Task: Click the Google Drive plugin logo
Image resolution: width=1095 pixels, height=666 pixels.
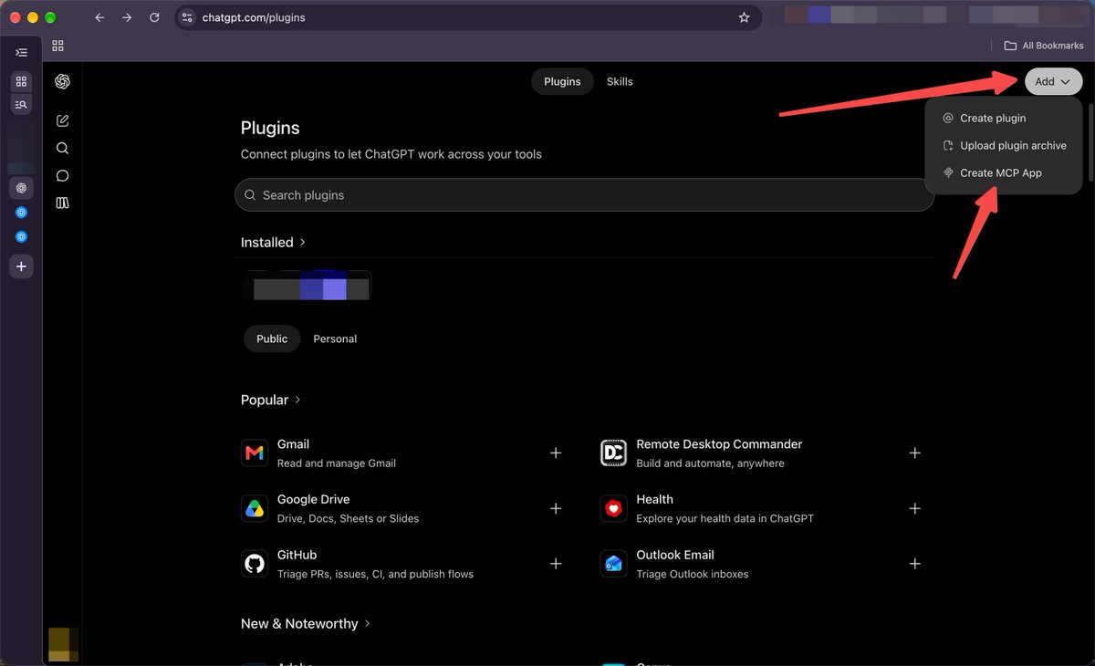Action: (x=255, y=508)
